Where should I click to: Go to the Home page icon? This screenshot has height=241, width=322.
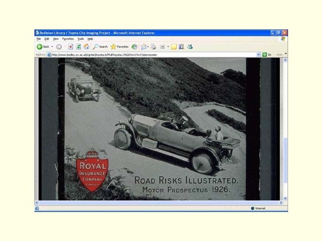pos(86,47)
